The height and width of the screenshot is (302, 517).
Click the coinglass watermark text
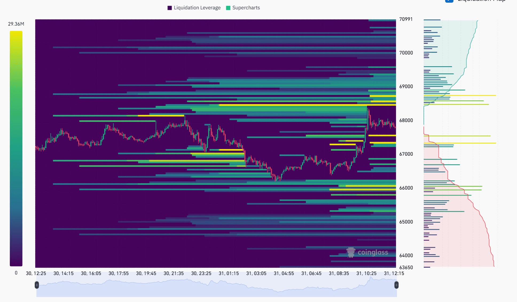tap(373, 252)
